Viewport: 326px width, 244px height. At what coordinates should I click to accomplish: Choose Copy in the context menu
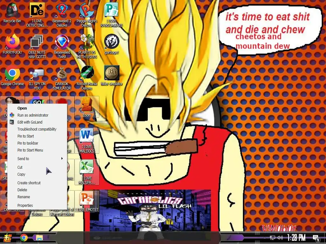click(x=37, y=174)
